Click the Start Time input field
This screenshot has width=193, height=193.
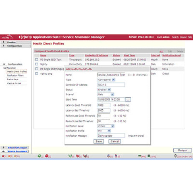111,100
